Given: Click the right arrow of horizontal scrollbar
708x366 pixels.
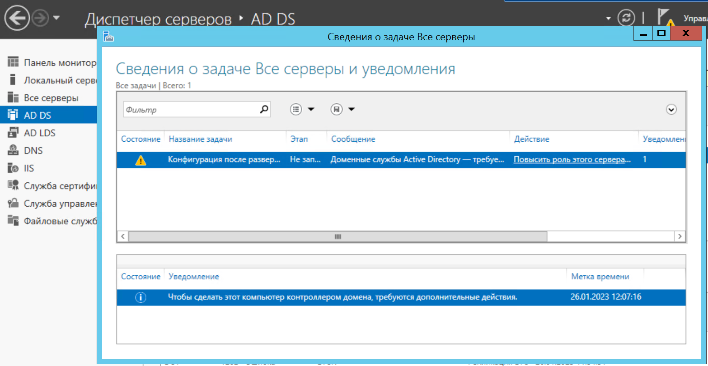Looking at the screenshot, I should [x=679, y=236].
